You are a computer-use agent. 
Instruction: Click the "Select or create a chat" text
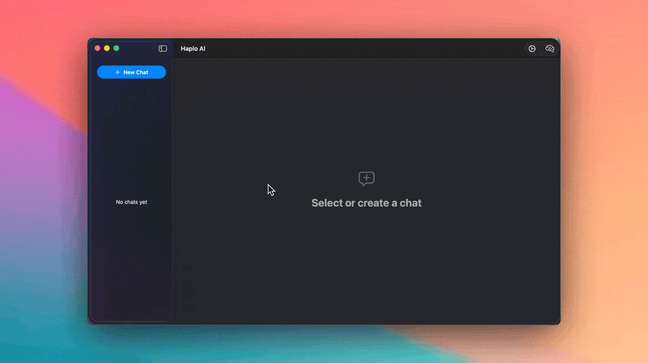tap(367, 203)
